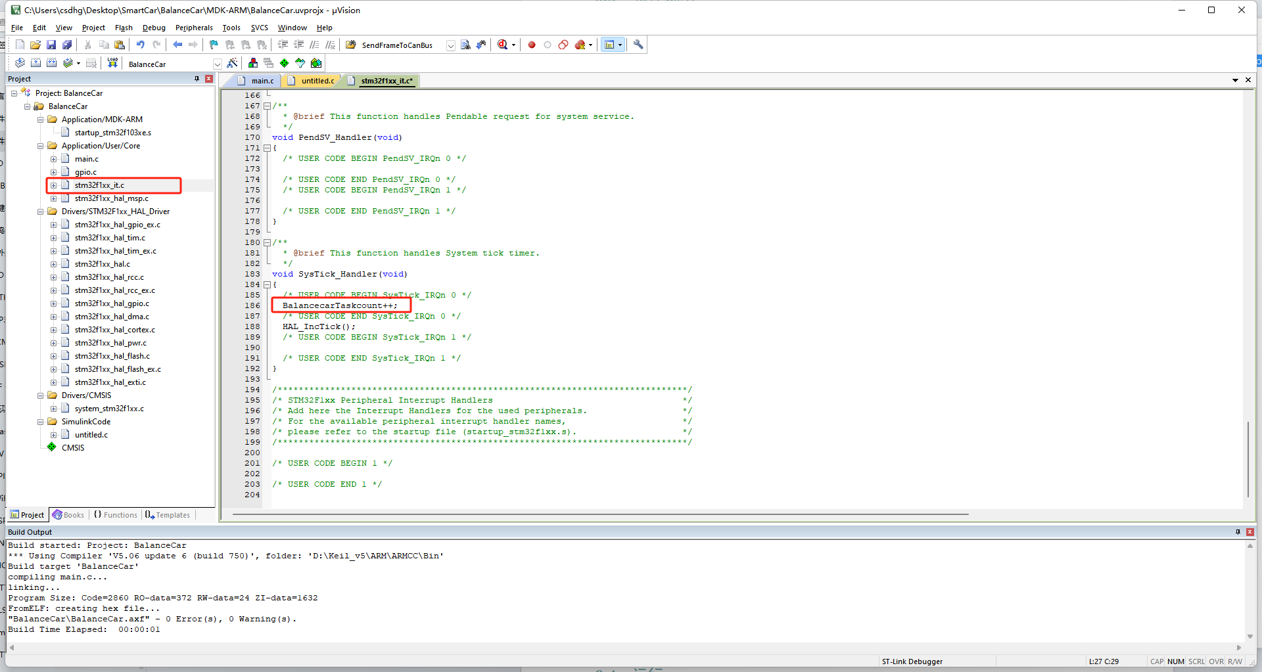1262x672 pixels.
Task: Open Configuration wrench icon
Action: tap(638, 45)
